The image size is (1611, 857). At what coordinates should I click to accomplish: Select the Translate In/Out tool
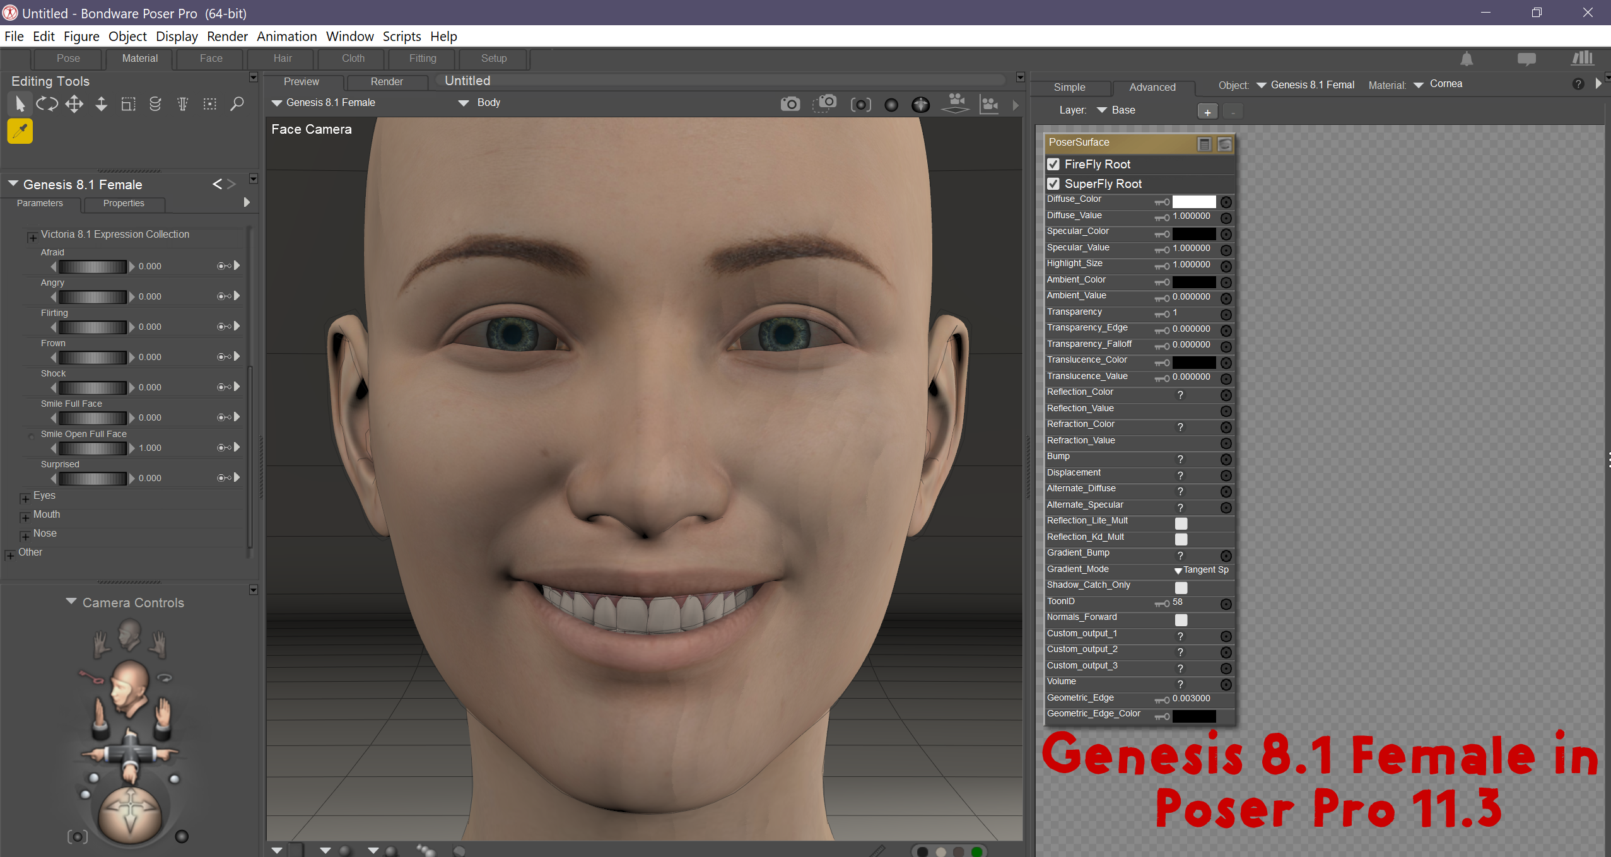(x=101, y=104)
